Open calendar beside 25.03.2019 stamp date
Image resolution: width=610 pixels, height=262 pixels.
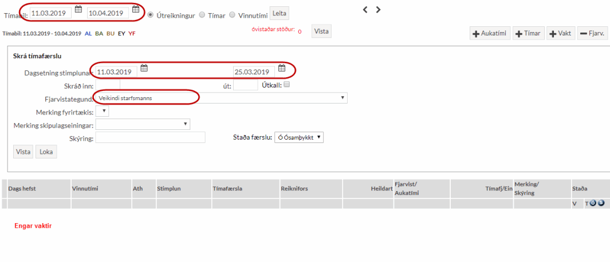(281, 69)
